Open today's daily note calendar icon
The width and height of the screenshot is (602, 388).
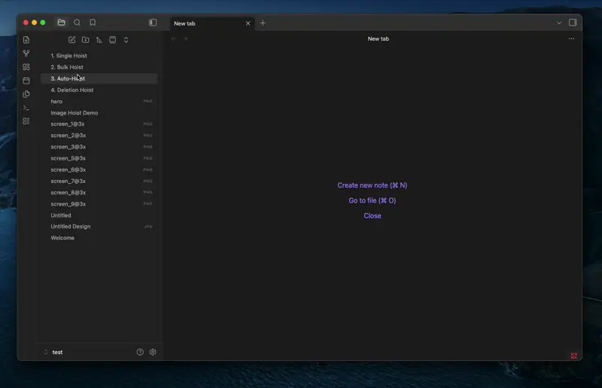[x=26, y=81]
